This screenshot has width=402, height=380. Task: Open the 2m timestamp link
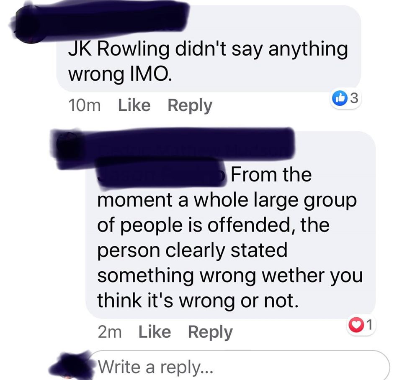point(109,332)
